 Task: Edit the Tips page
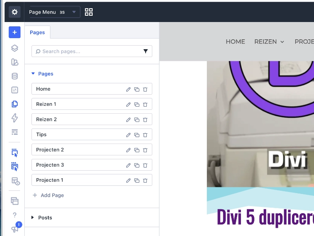point(128,135)
